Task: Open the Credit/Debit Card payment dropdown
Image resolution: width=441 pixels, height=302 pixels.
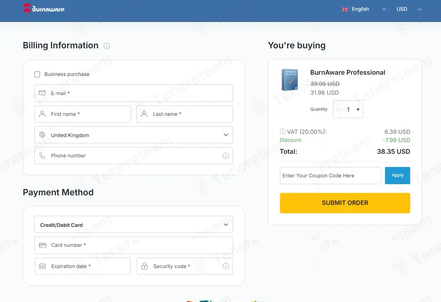Action: click(134, 225)
